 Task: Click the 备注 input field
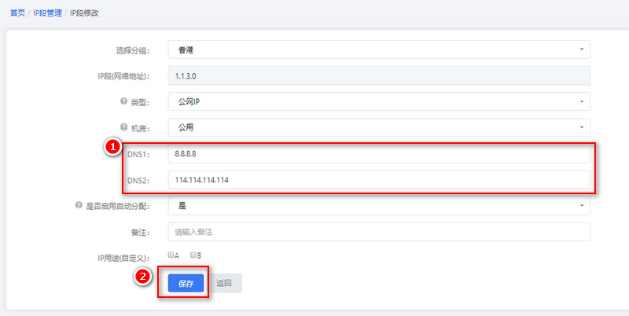(379, 232)
